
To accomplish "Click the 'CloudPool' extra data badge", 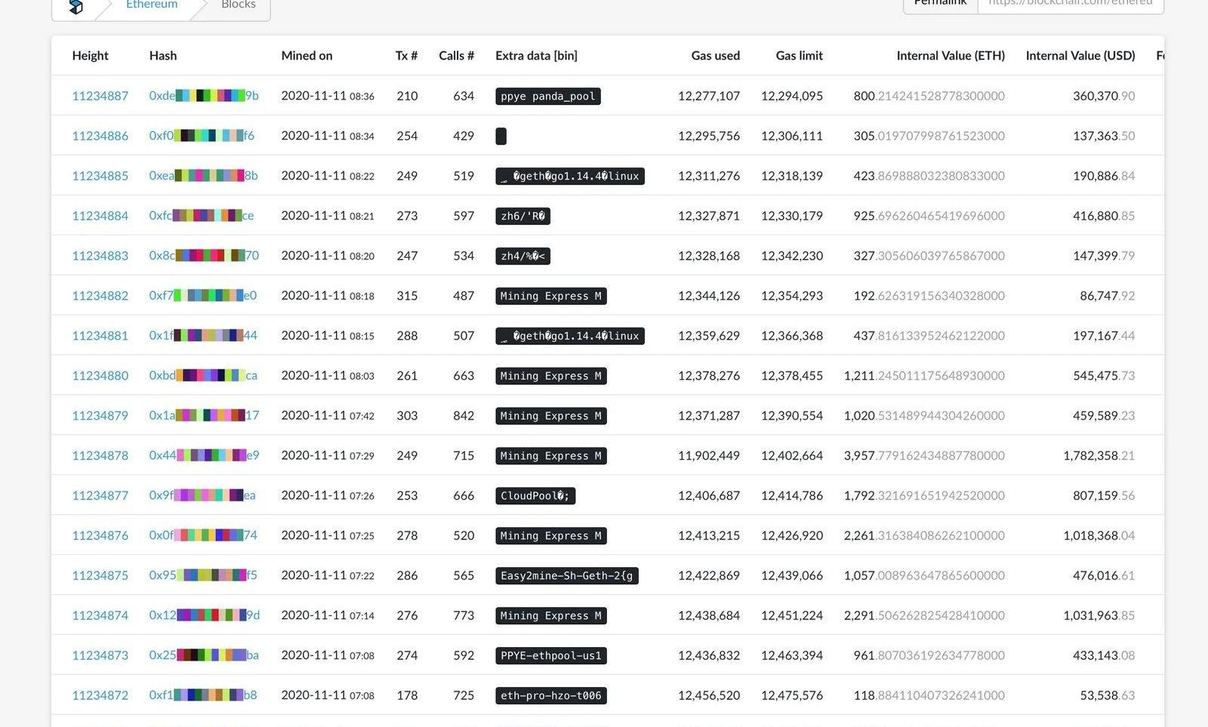I will [x=535, y=495].
